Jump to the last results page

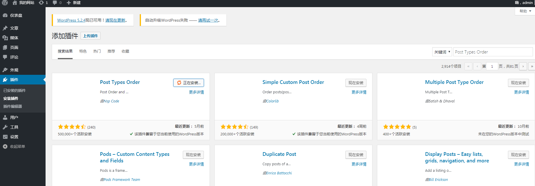[x=532, y=66]
